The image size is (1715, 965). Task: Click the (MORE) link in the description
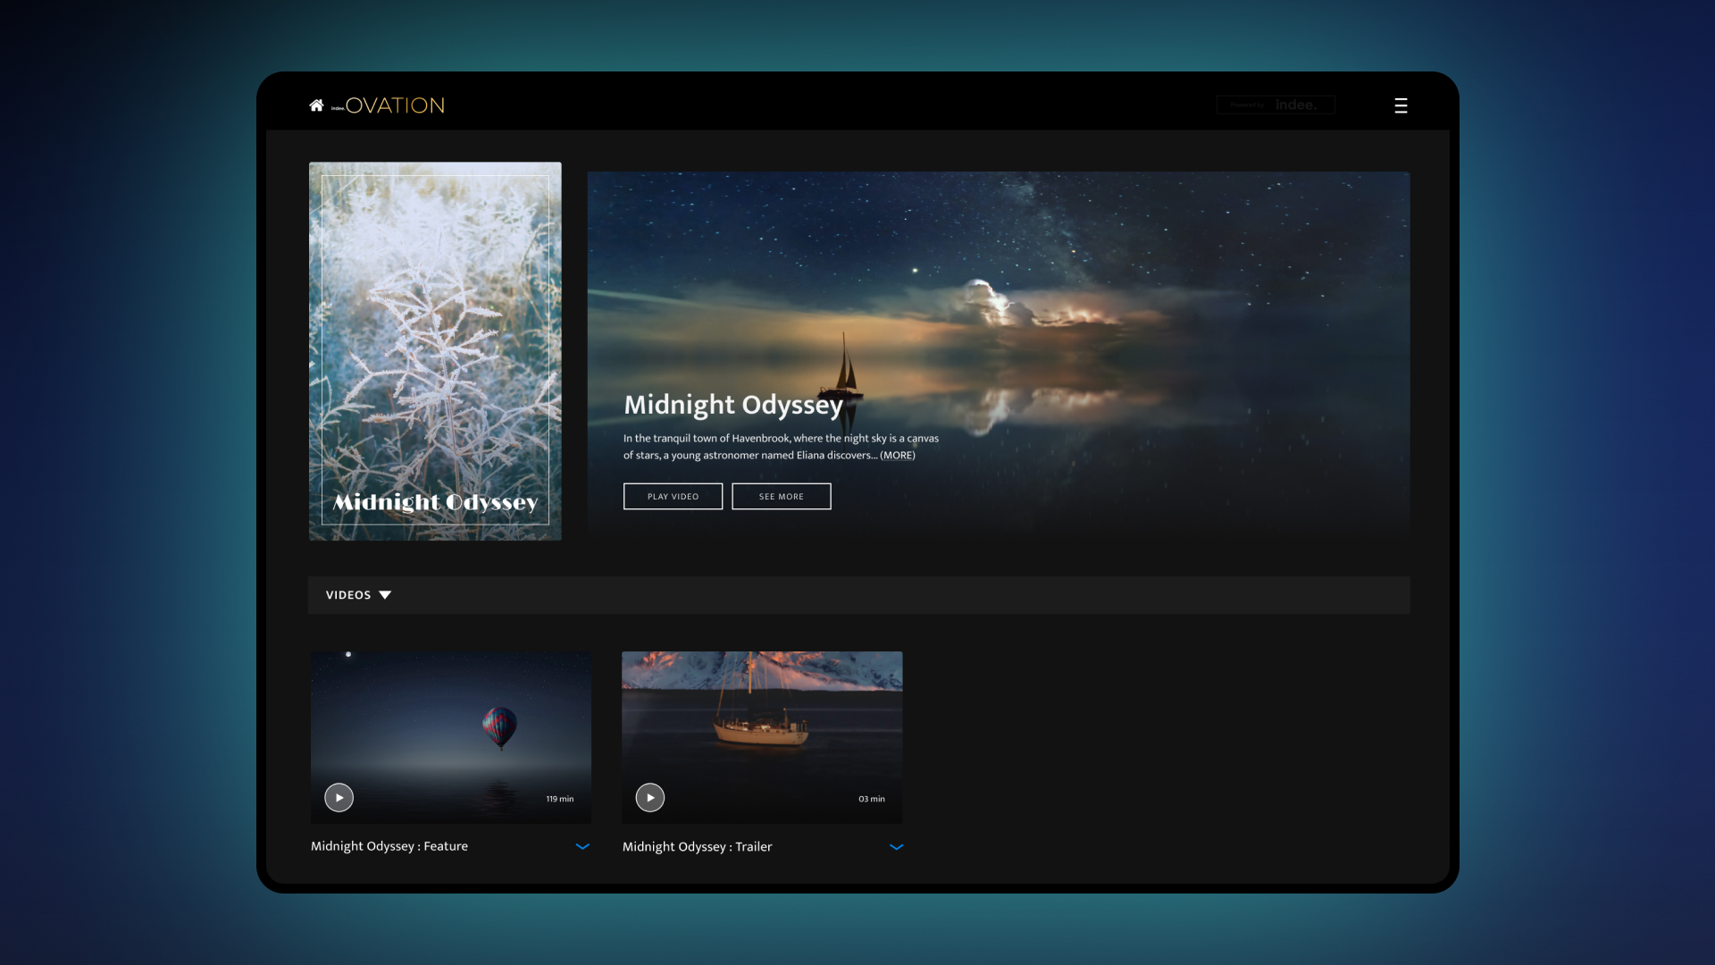coord(899,455)
